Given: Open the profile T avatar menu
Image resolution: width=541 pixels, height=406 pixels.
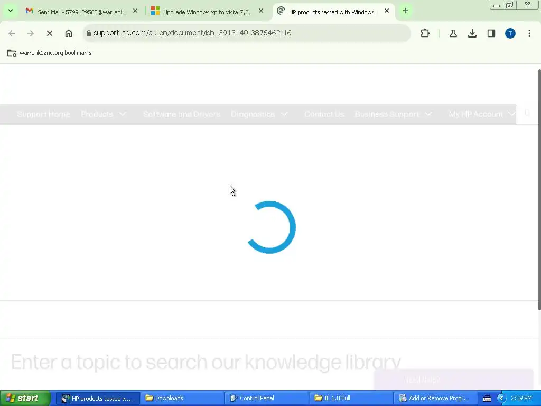Looking at the screenshot, I should point(510,33).
